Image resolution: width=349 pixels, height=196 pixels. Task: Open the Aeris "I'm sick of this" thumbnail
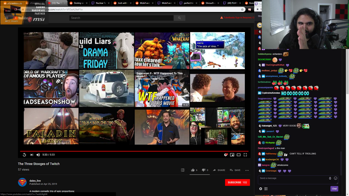tap(218, 51)
